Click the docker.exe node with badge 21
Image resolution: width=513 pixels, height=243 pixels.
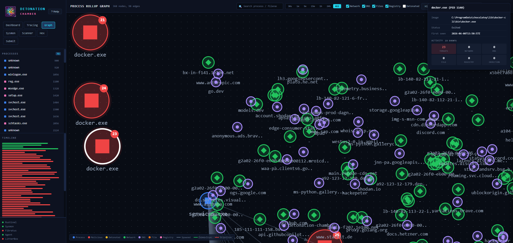coord(90,33)
